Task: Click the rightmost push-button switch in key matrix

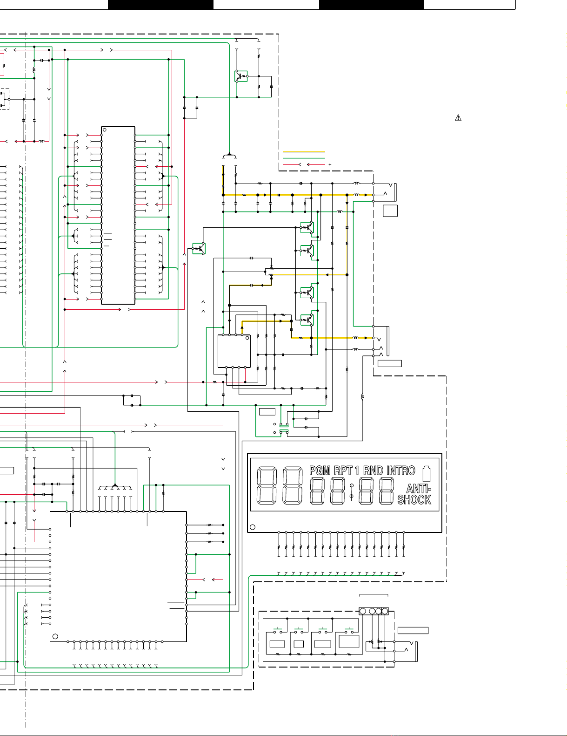Action: point(349,631)
